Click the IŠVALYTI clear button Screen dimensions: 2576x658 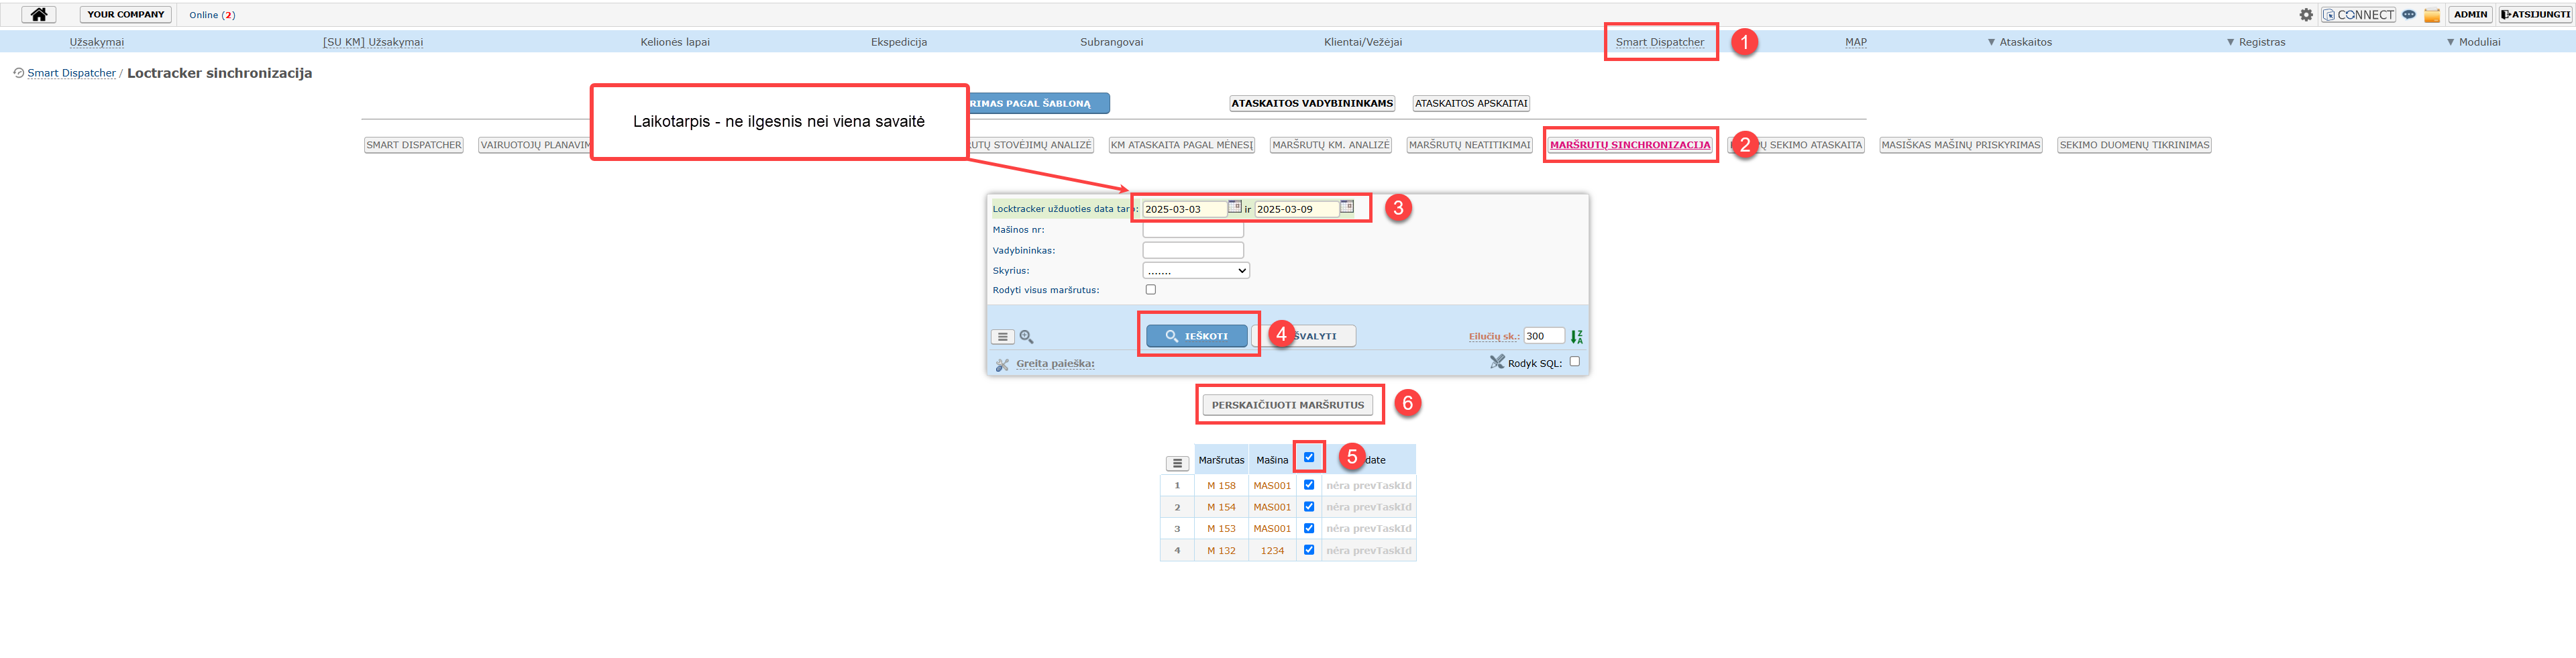pyautogui.click(x=1304, y=336)
